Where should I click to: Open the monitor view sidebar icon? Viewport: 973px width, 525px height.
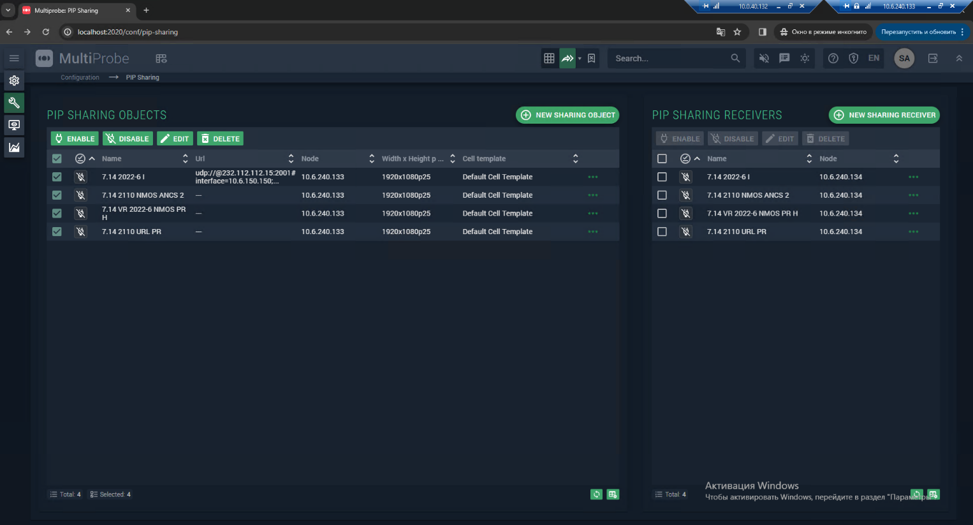(x=14, y=125)
